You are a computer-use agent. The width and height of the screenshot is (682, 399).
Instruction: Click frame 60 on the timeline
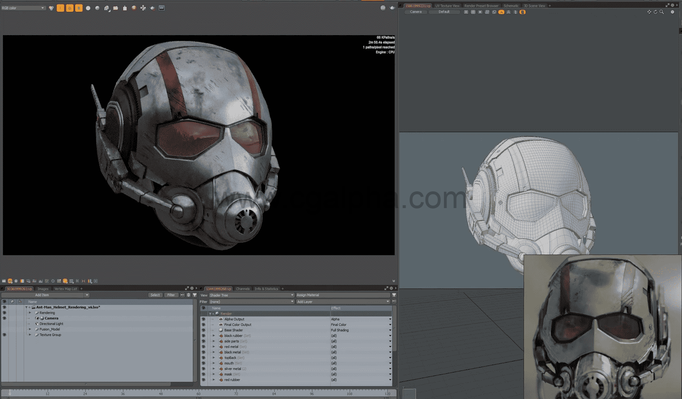point(198,394)
